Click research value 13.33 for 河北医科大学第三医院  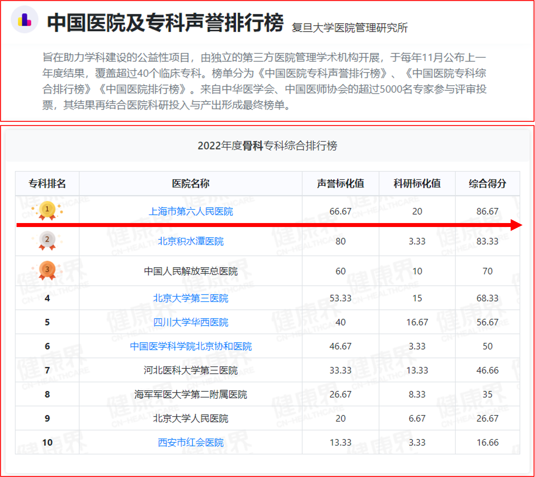point(417,371)
